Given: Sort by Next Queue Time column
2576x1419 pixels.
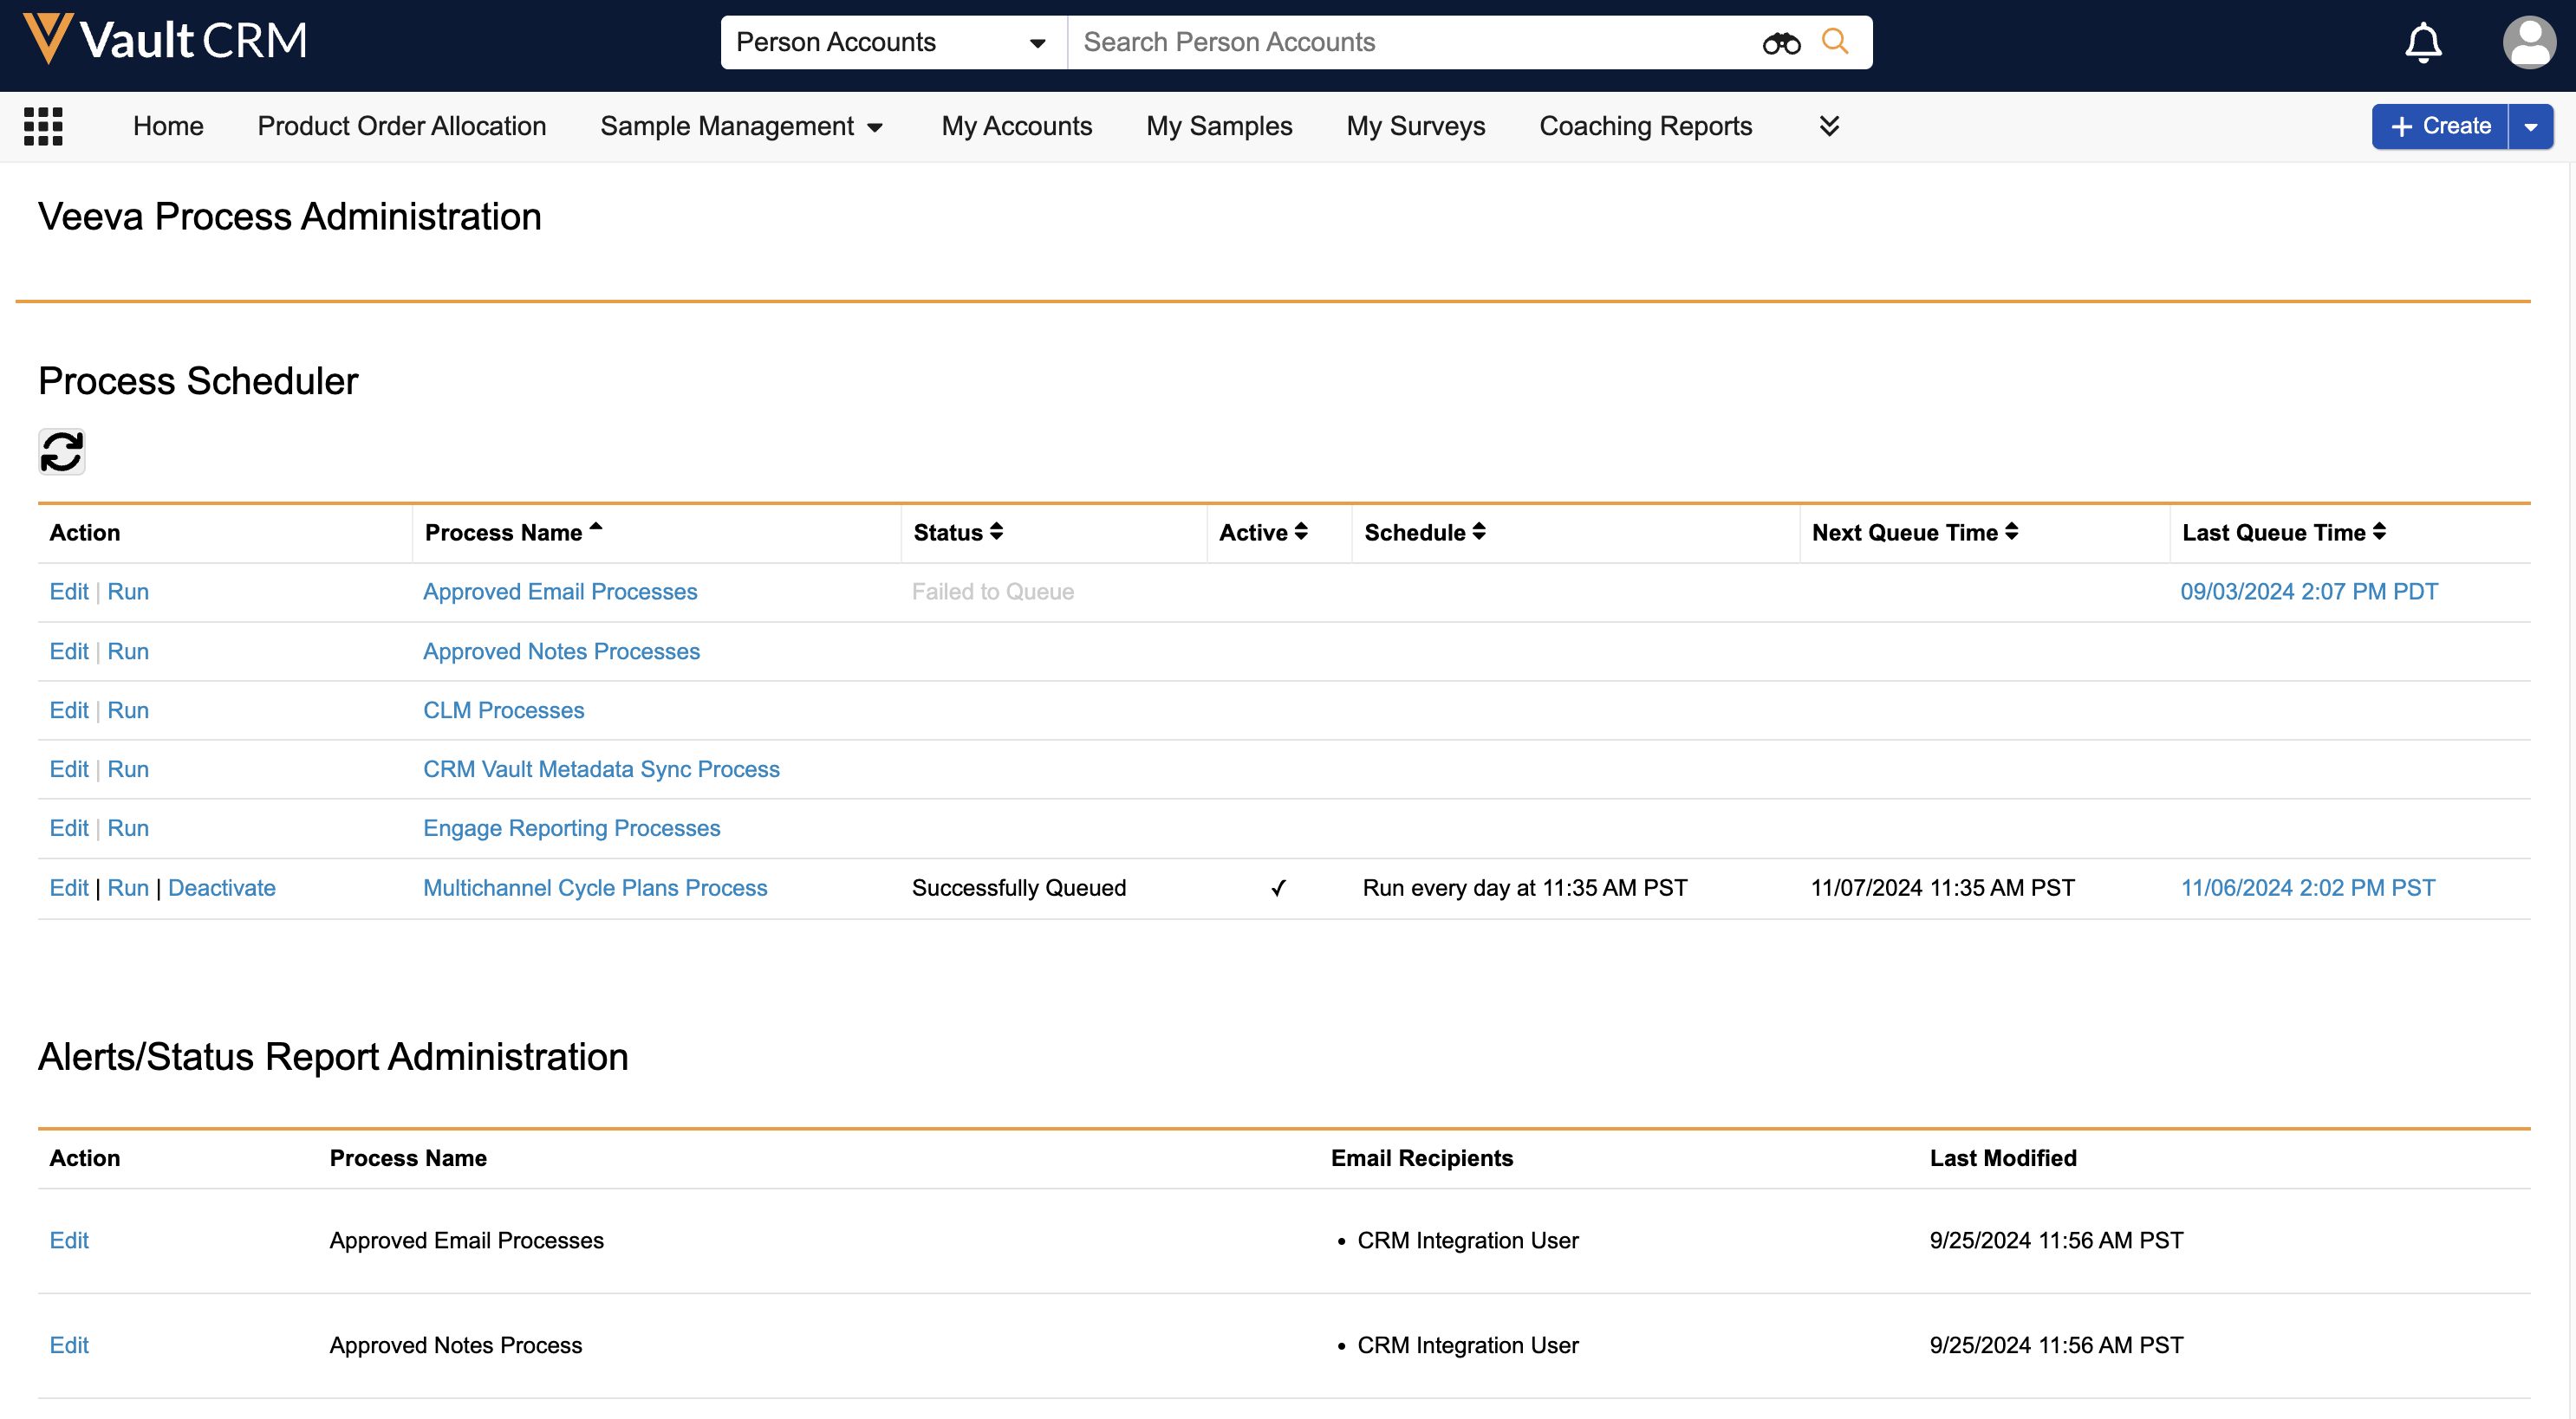Looking at the screenshot, I should click(1914, 533).
